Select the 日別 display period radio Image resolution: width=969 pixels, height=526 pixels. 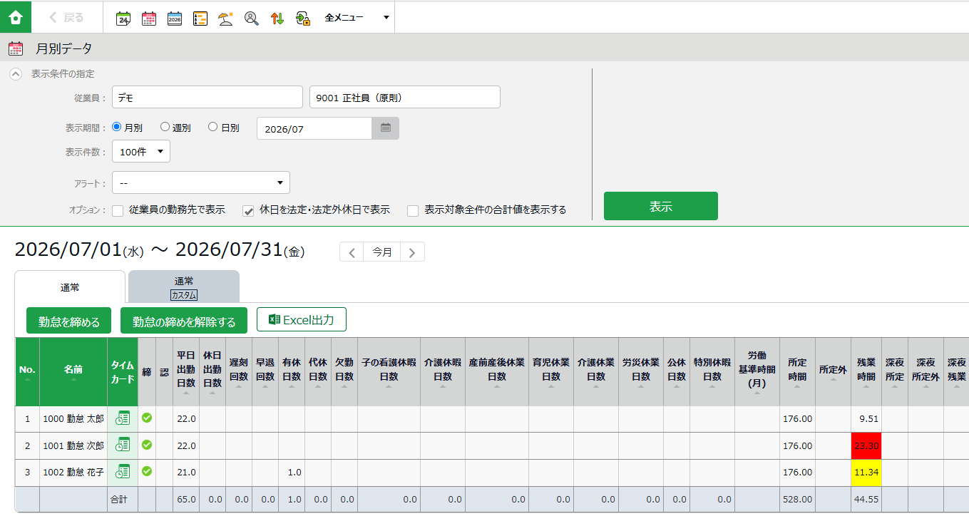click(x=212, y=127)
